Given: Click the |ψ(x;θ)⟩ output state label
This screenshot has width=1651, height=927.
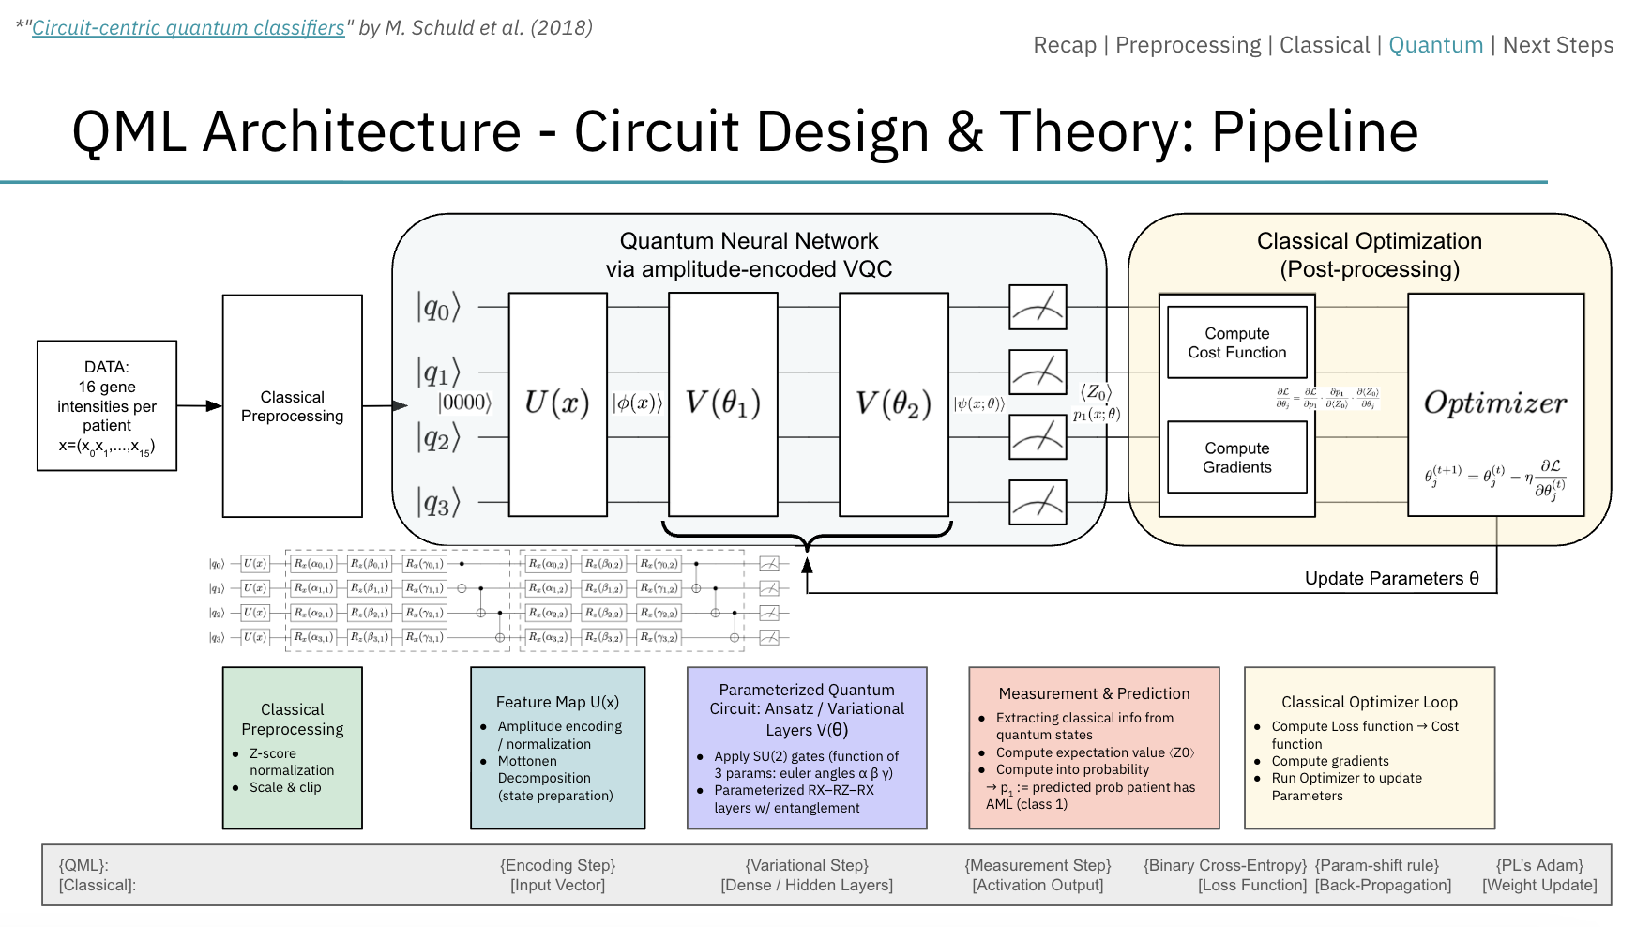Looking at the screenshot, I should (x=979, y=404).
